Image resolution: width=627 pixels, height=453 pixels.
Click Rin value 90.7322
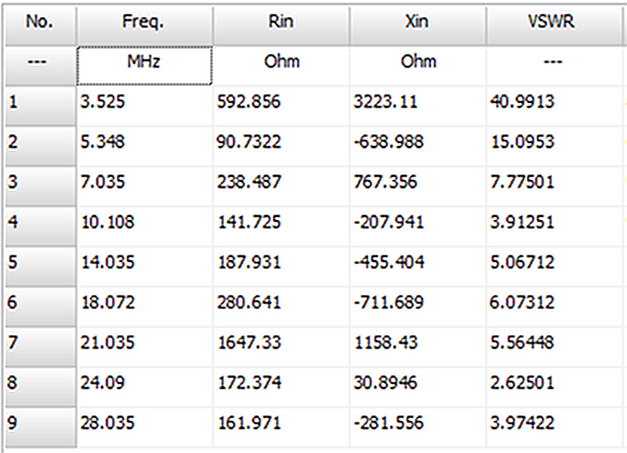[x=281, y=146]
